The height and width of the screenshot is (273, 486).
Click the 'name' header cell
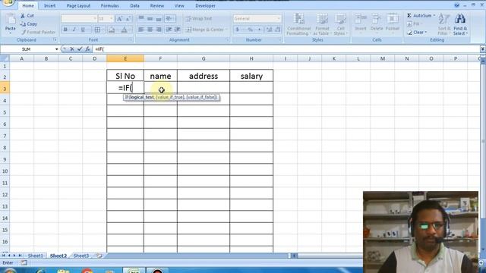[160, 76]
